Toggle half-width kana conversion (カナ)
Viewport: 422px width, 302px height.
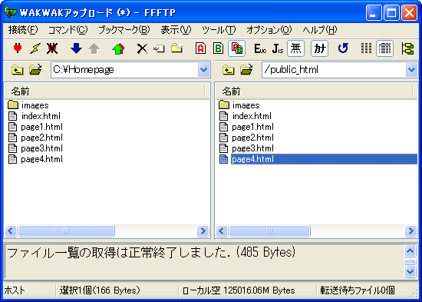tap(319, 48)
